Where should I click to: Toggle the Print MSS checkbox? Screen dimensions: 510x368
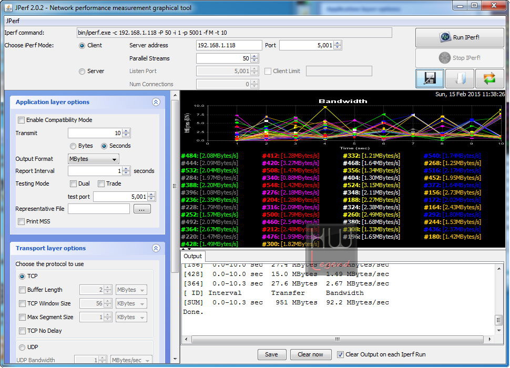[x=21, y=221]
